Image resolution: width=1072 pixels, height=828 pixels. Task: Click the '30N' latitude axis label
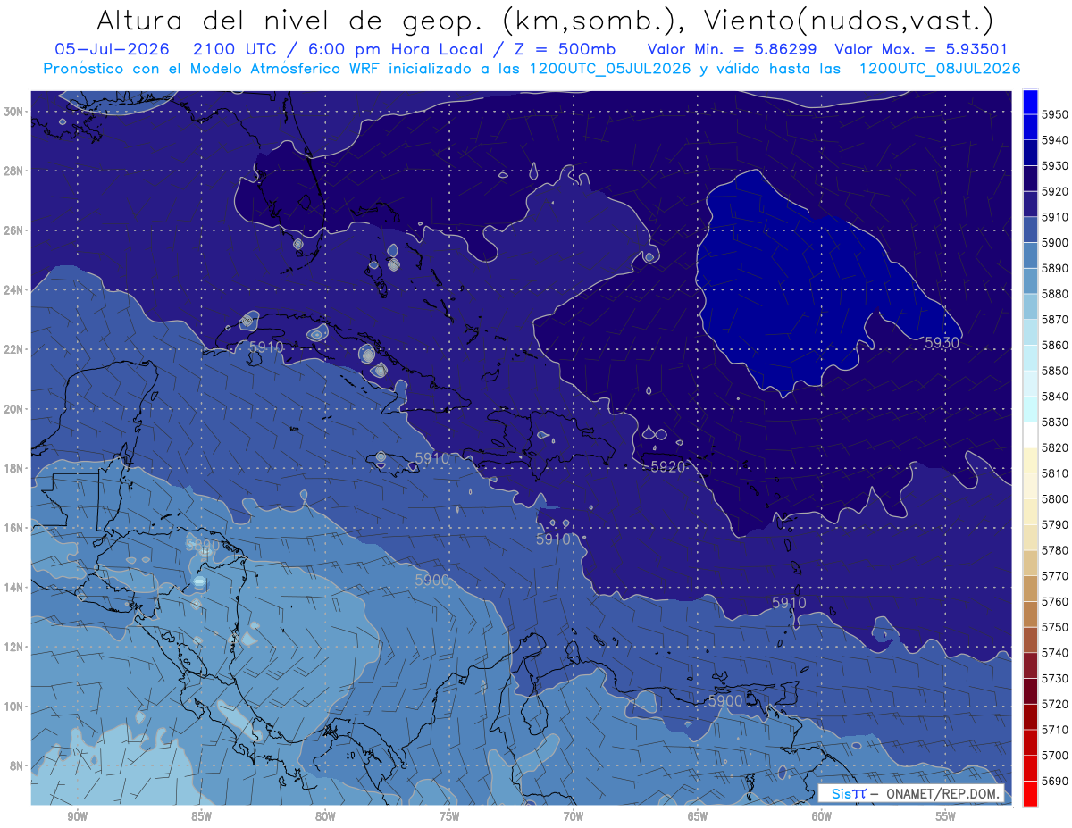(13, 112)
